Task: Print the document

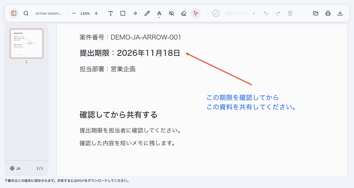Action: click(x=328, y=13)
